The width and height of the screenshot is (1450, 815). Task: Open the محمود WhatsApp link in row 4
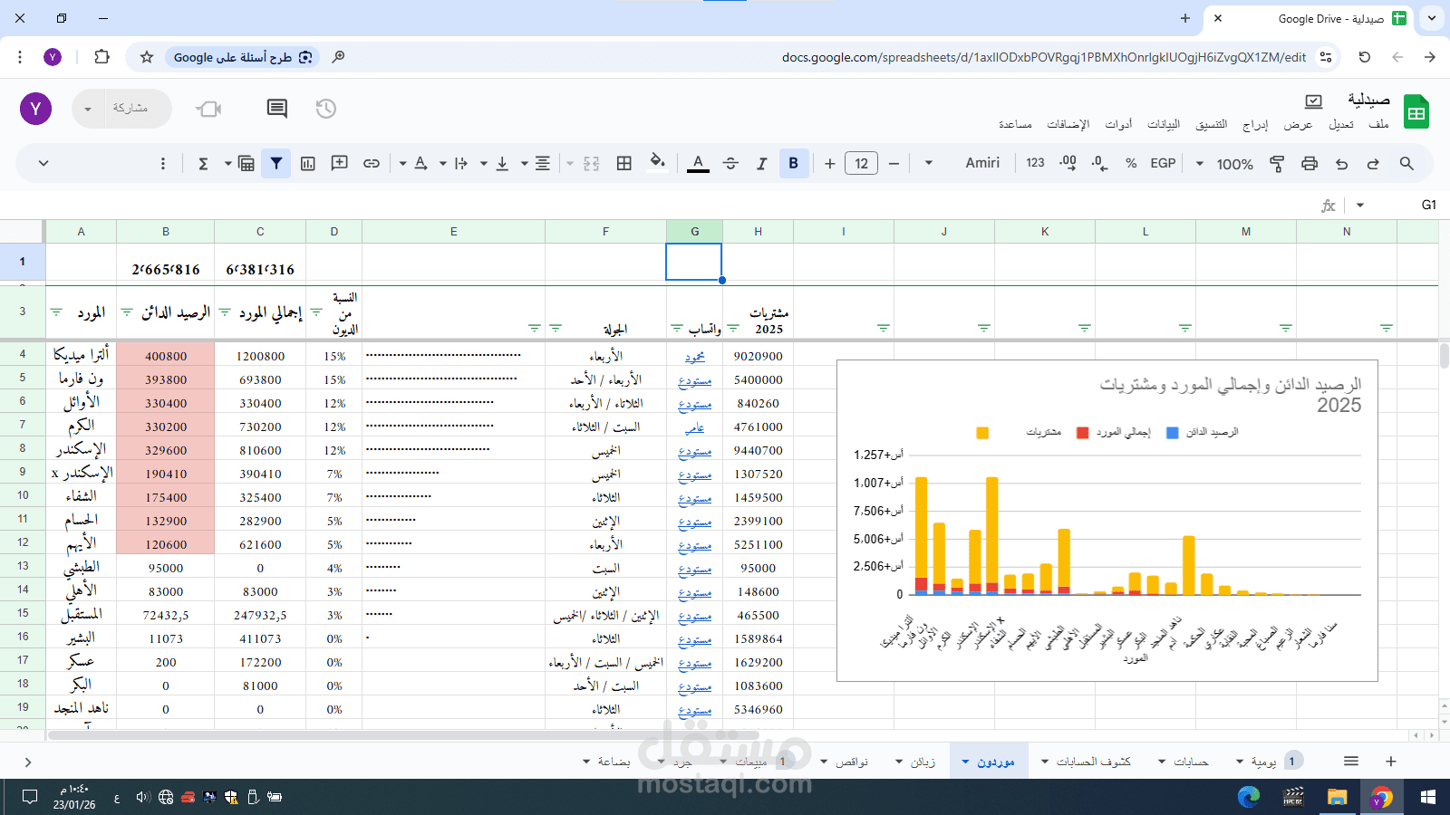695,357
